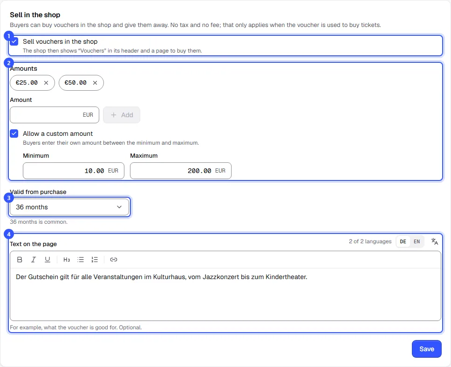The image size is (451, 367).
Task: Insert a hyperlink in the text
Action: tap(114, 260)
